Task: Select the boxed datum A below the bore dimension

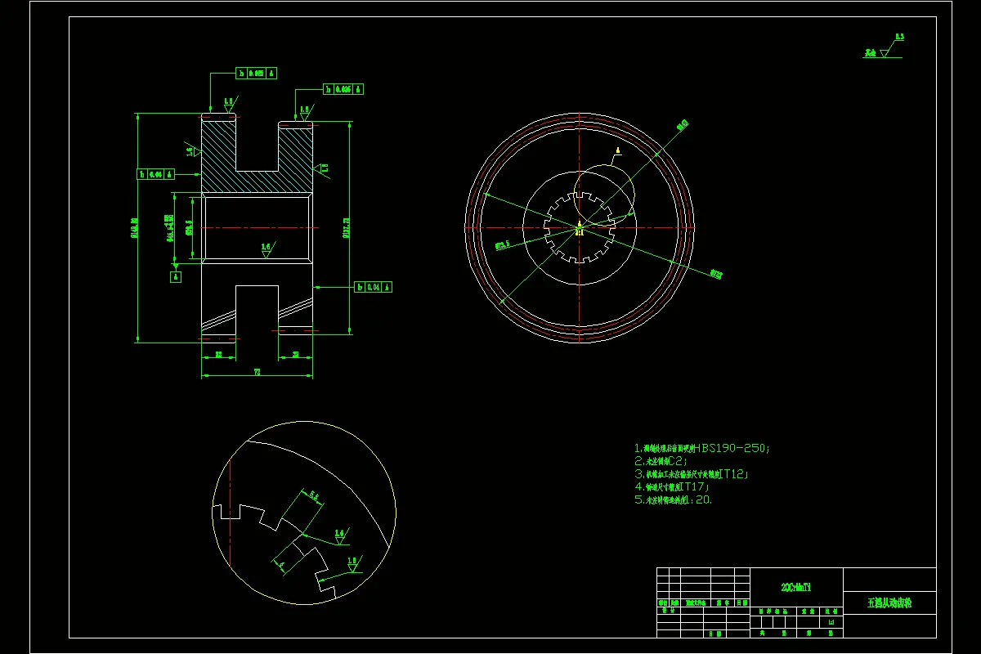Action: (x=176, y=277)
